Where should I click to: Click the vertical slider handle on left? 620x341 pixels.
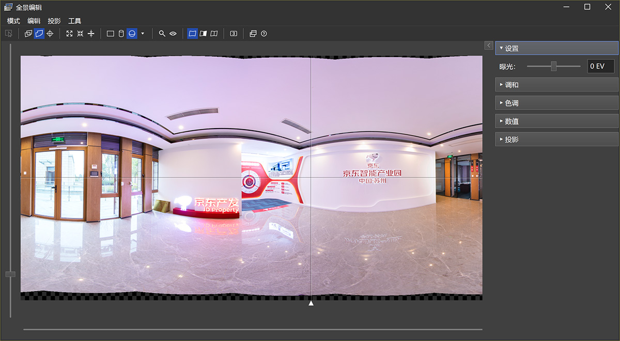click(x=10, y=274)
